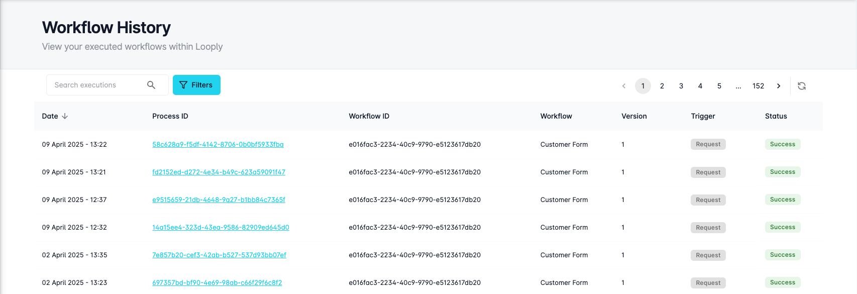Select page 4 in pagination

point(700,86)
